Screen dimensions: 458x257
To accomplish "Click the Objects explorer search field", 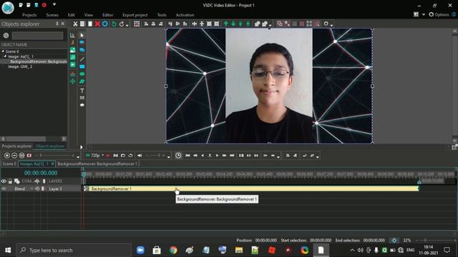I will (x=37, y=36).
